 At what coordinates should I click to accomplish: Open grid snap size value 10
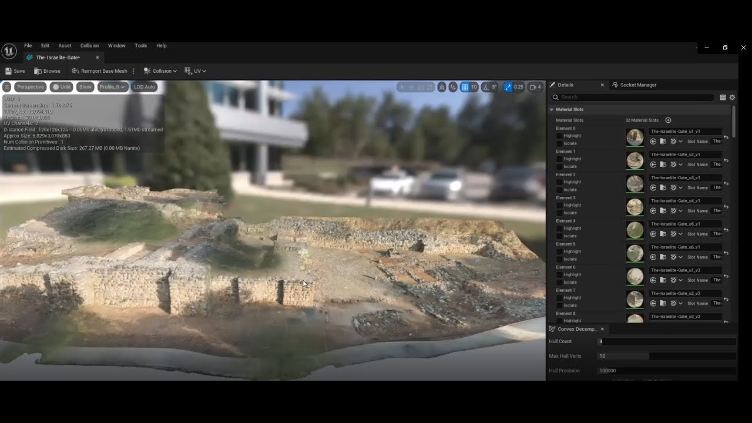[474, 87]
